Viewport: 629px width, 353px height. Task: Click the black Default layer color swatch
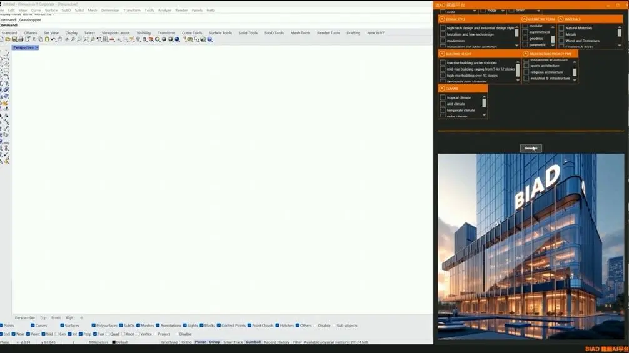[113, 342]
